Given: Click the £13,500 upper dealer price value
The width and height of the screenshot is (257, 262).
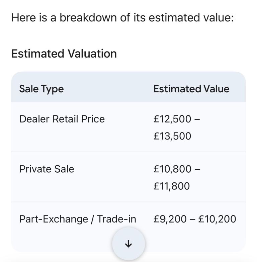Looking at the screenshot, I should tap(172, 136).
